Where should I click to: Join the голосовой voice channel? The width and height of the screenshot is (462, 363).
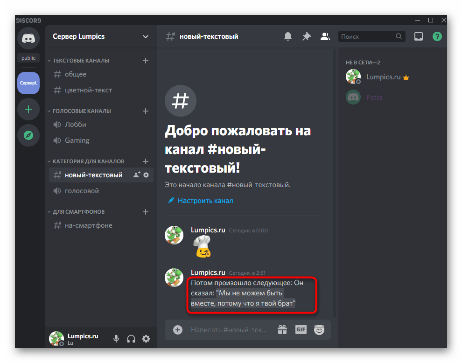tap(101, 191)
